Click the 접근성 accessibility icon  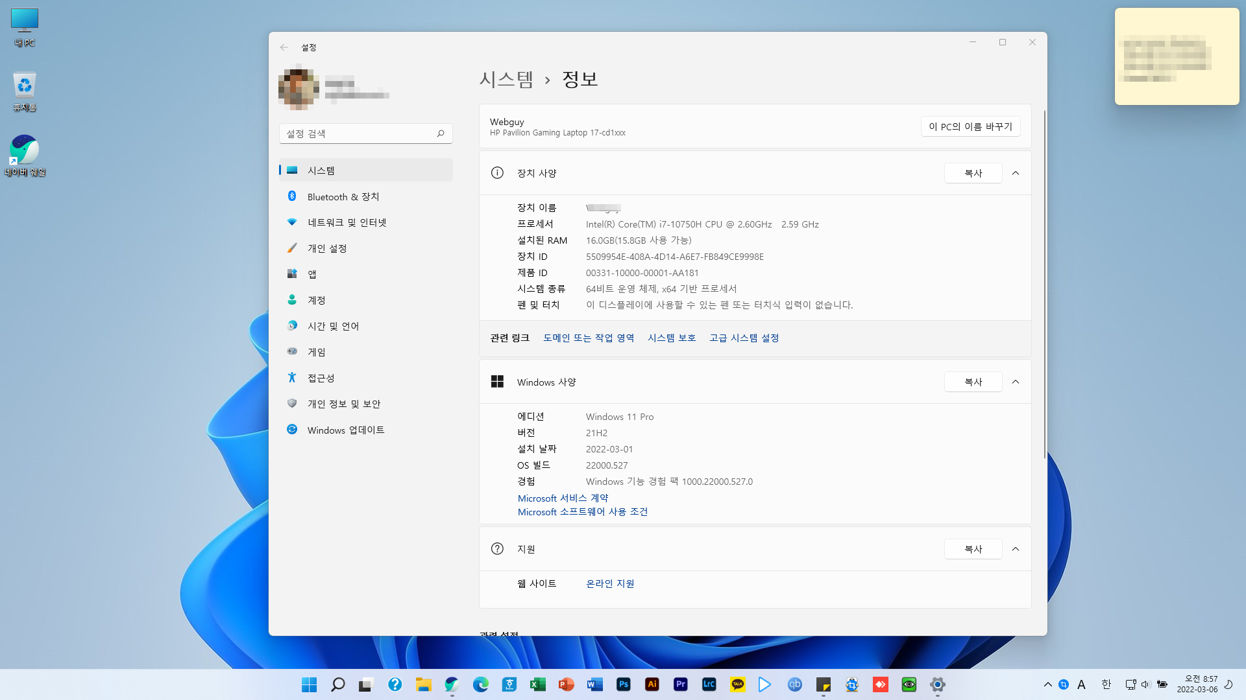tap(292, 377)
